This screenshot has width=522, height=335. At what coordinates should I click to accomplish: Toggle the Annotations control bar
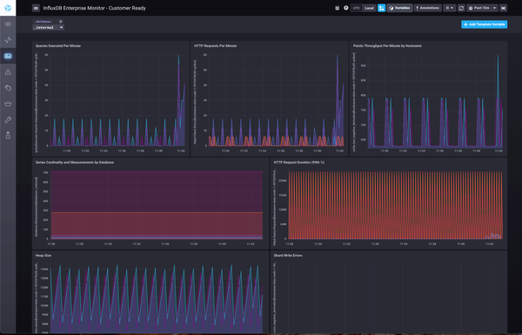point(428,8)
